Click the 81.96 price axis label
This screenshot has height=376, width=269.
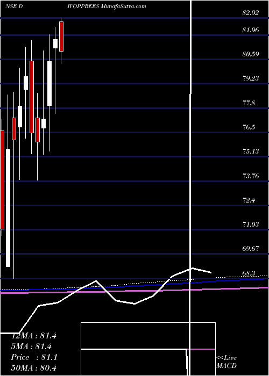(251, 30)
